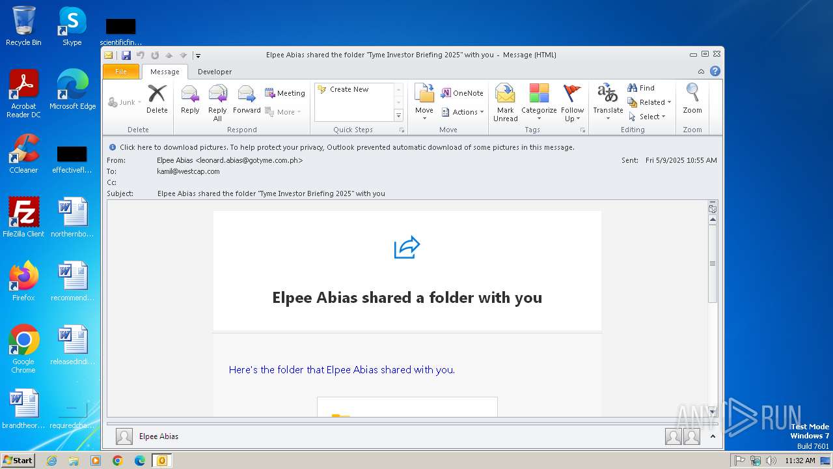The height and width of the screenshot is (469, 833).
Task: Click recipient kamil@westcap.com
Action: [188, 171]
